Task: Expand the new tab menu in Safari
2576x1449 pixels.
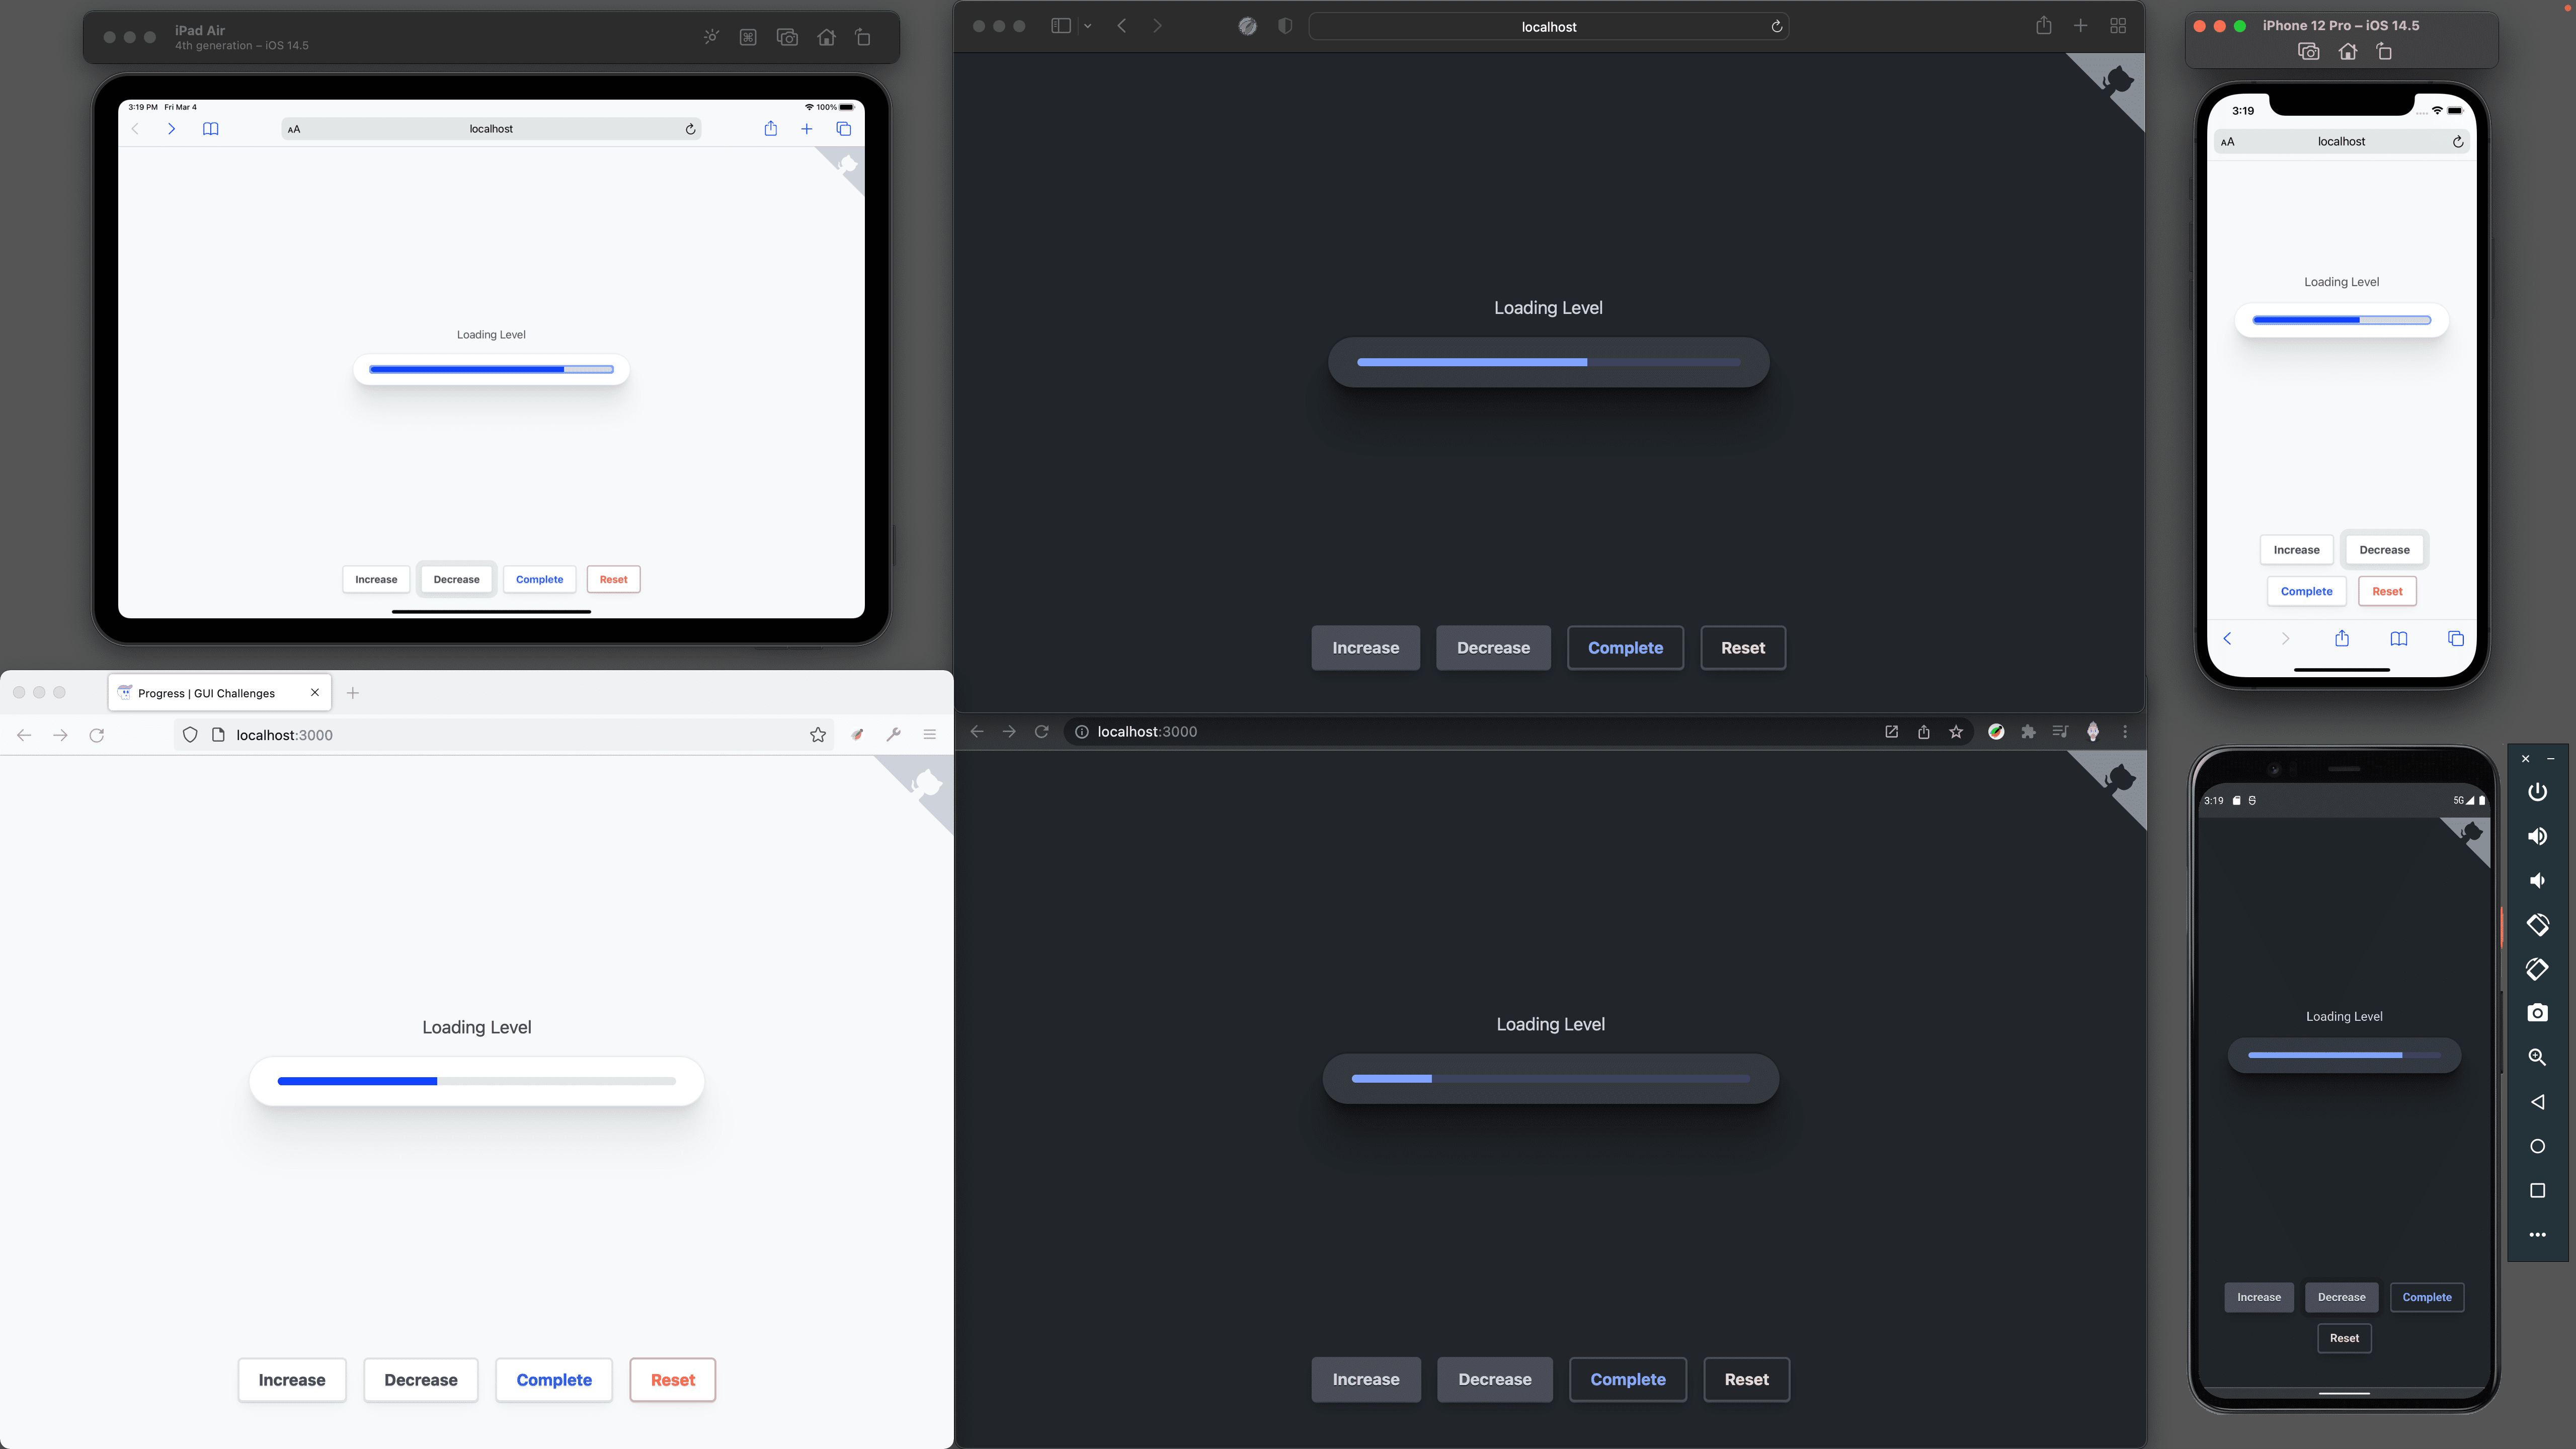Action: point(2080,25)
